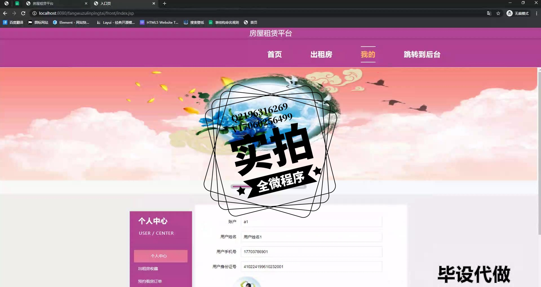
Task: Open Chrome's three-dot menu
Action: point(536,13)
